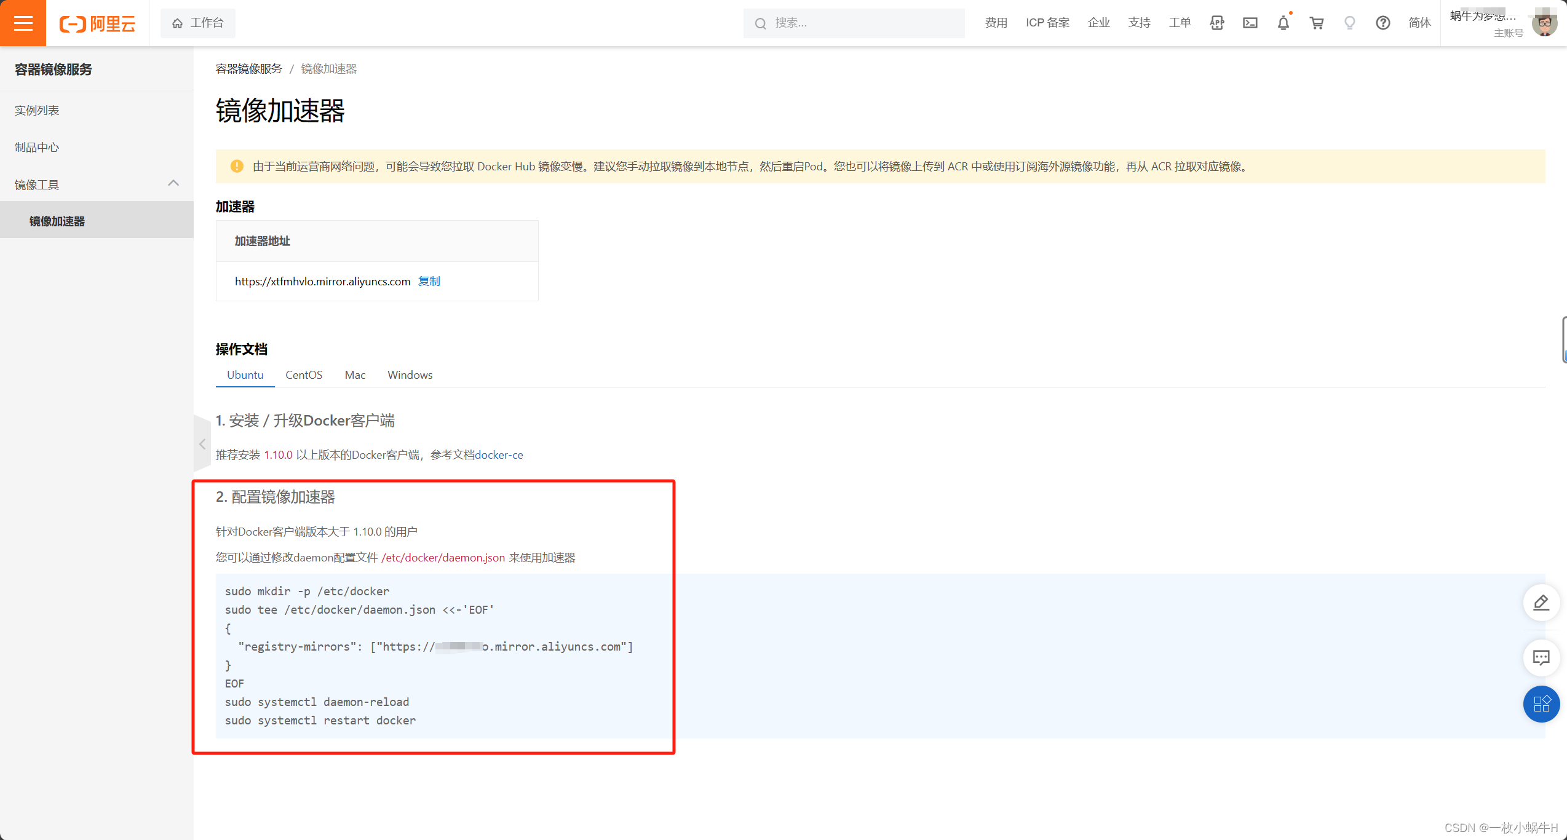Click the lightbulb icon in header
This screenshot has width=1567, height=840.
(1349, 23)
